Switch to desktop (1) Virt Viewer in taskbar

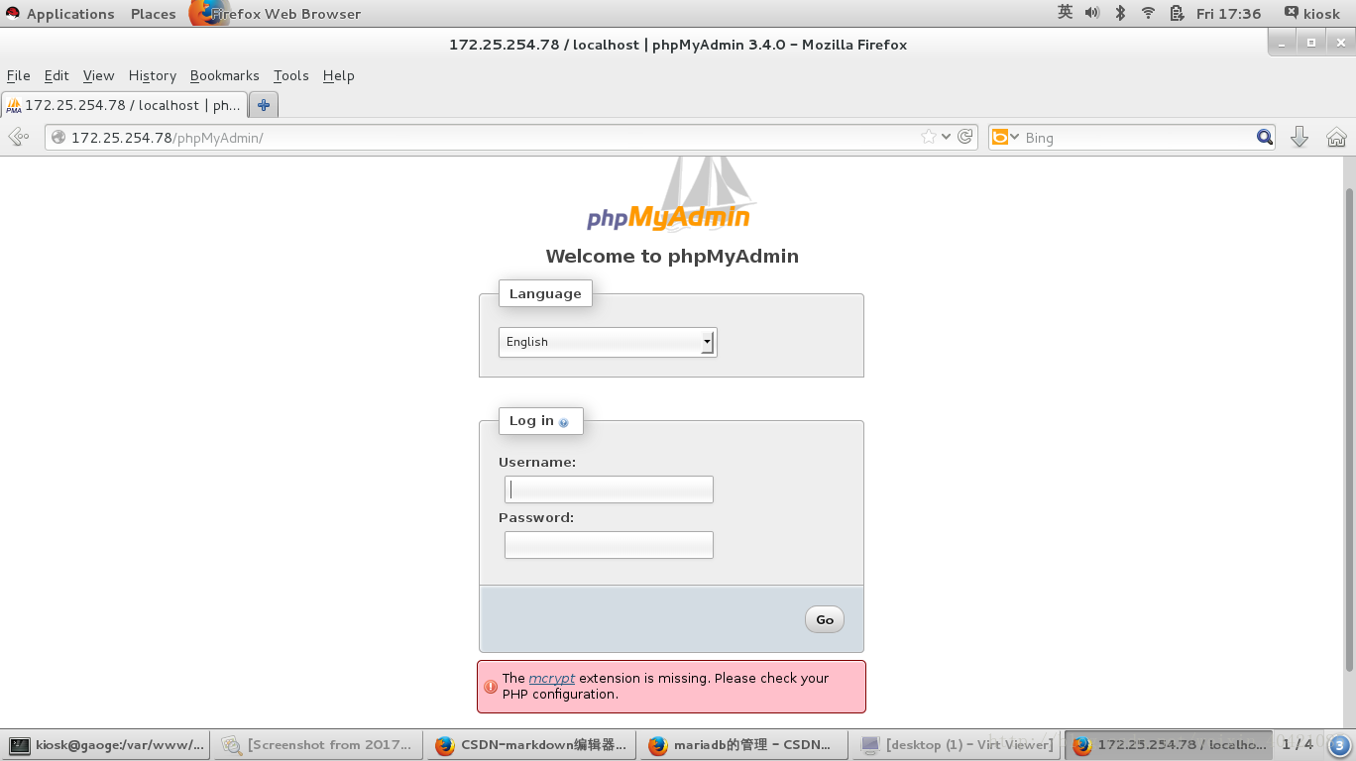click(956, 745)
